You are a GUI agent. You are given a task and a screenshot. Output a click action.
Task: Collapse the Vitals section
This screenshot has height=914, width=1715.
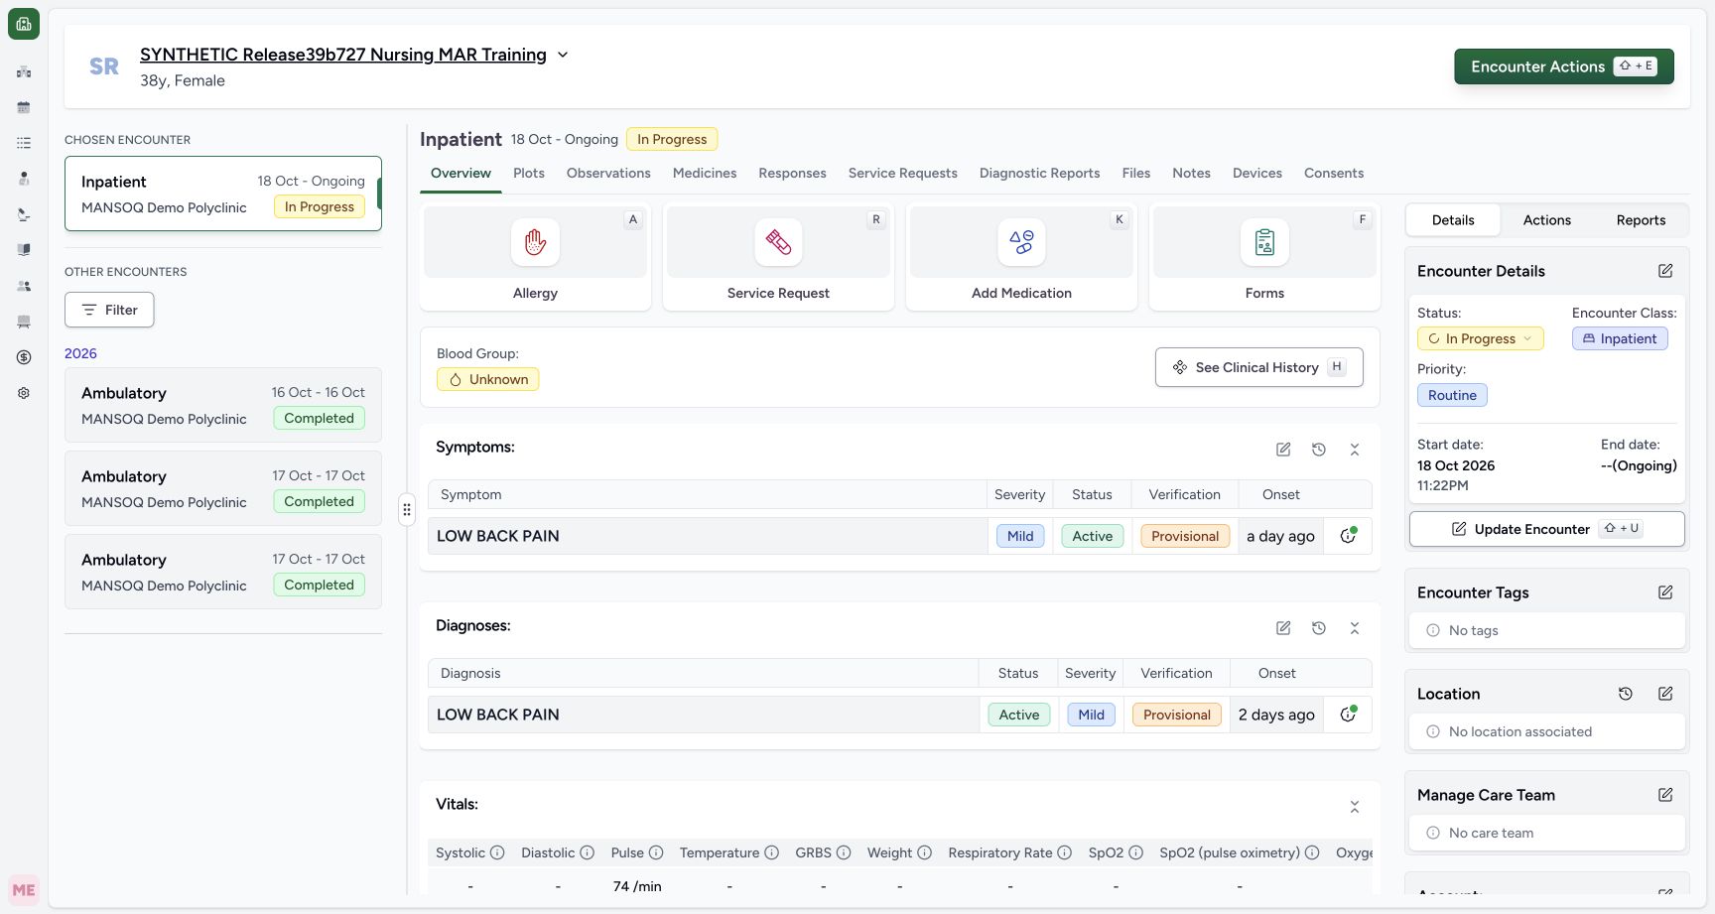coord(1355,807)
